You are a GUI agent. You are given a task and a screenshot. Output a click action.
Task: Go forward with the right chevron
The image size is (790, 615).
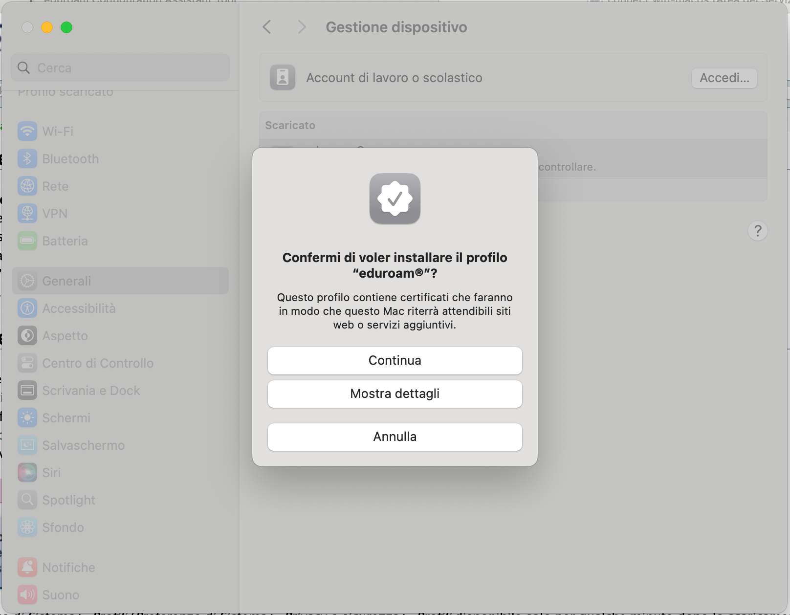point(302,27)
